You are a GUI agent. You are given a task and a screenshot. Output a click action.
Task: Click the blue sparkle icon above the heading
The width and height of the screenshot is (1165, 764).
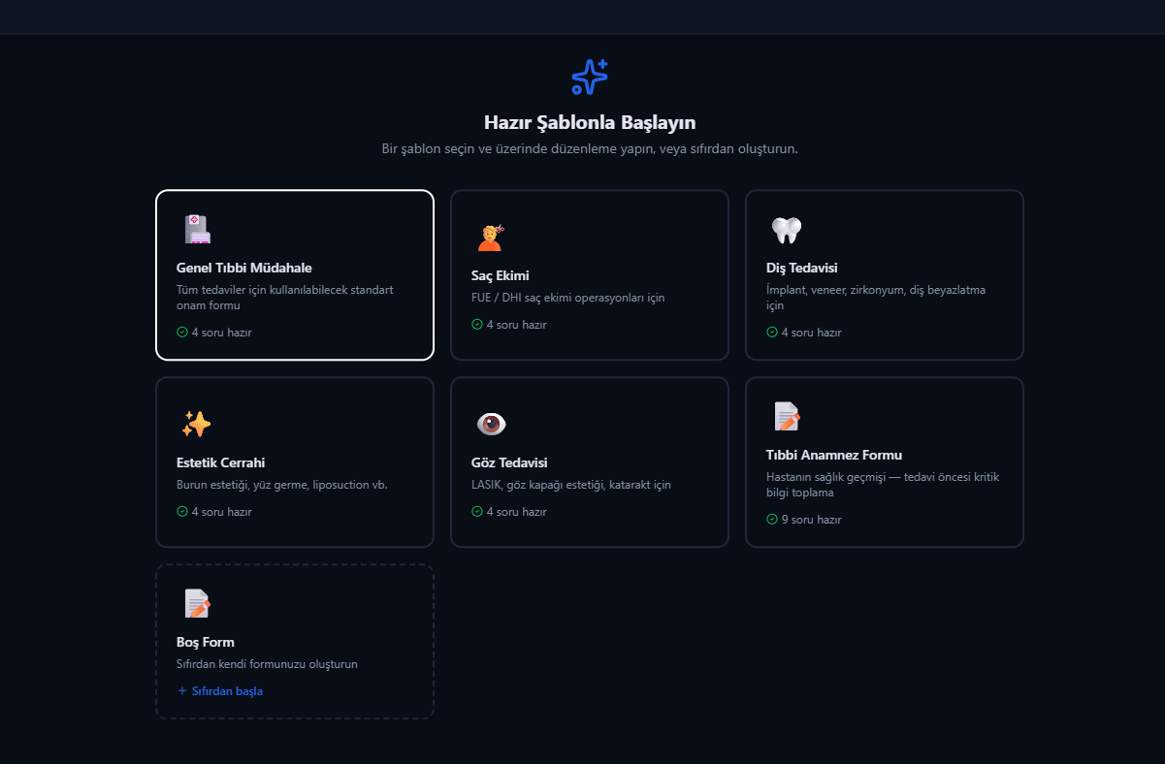click(590, 77)
